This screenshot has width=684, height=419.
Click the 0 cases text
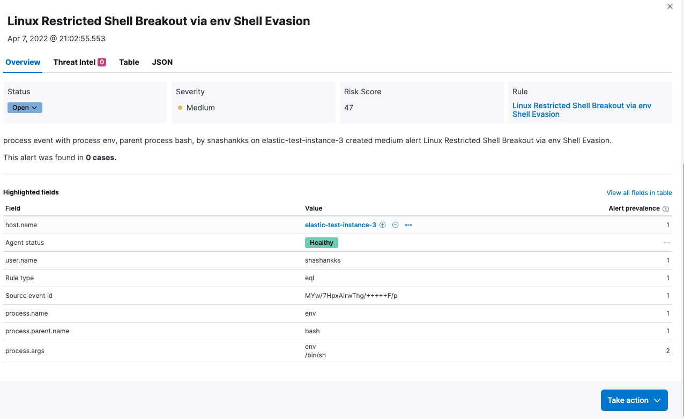[101, 158]
